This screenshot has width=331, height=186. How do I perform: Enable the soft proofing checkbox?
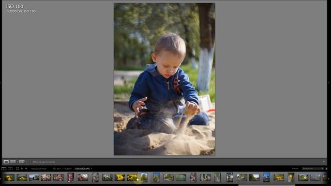pyautogui.click(x=31, y=162)
